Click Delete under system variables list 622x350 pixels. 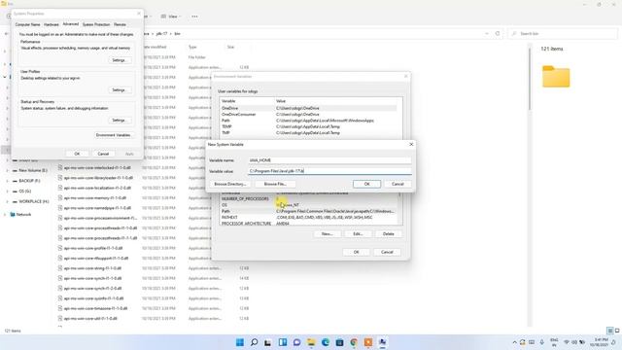pos(389,234)
